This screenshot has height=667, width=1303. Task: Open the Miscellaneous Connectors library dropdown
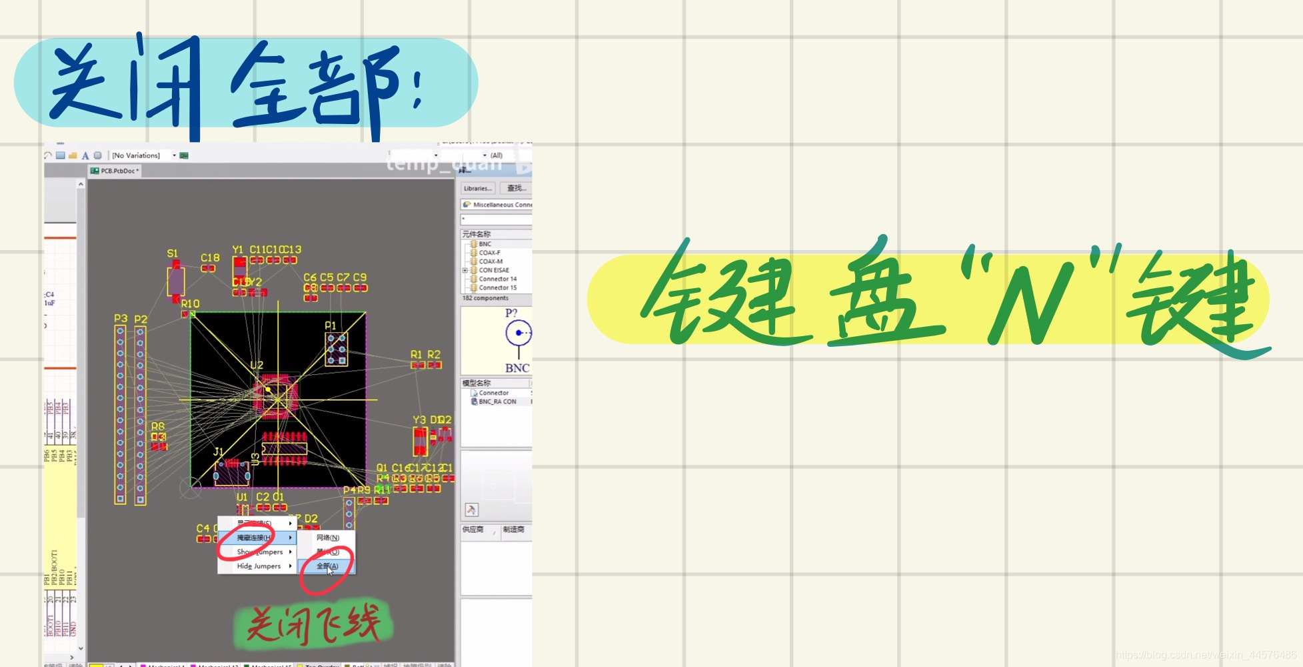coord(497,205)
